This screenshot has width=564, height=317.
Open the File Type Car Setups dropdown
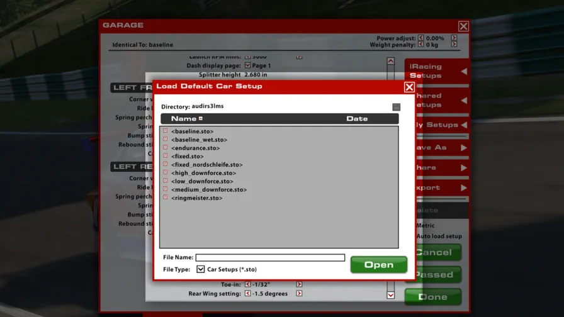(200, 269)
